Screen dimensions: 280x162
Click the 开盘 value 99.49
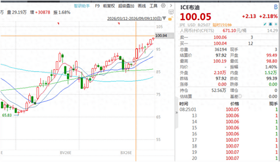coord(272,55)
